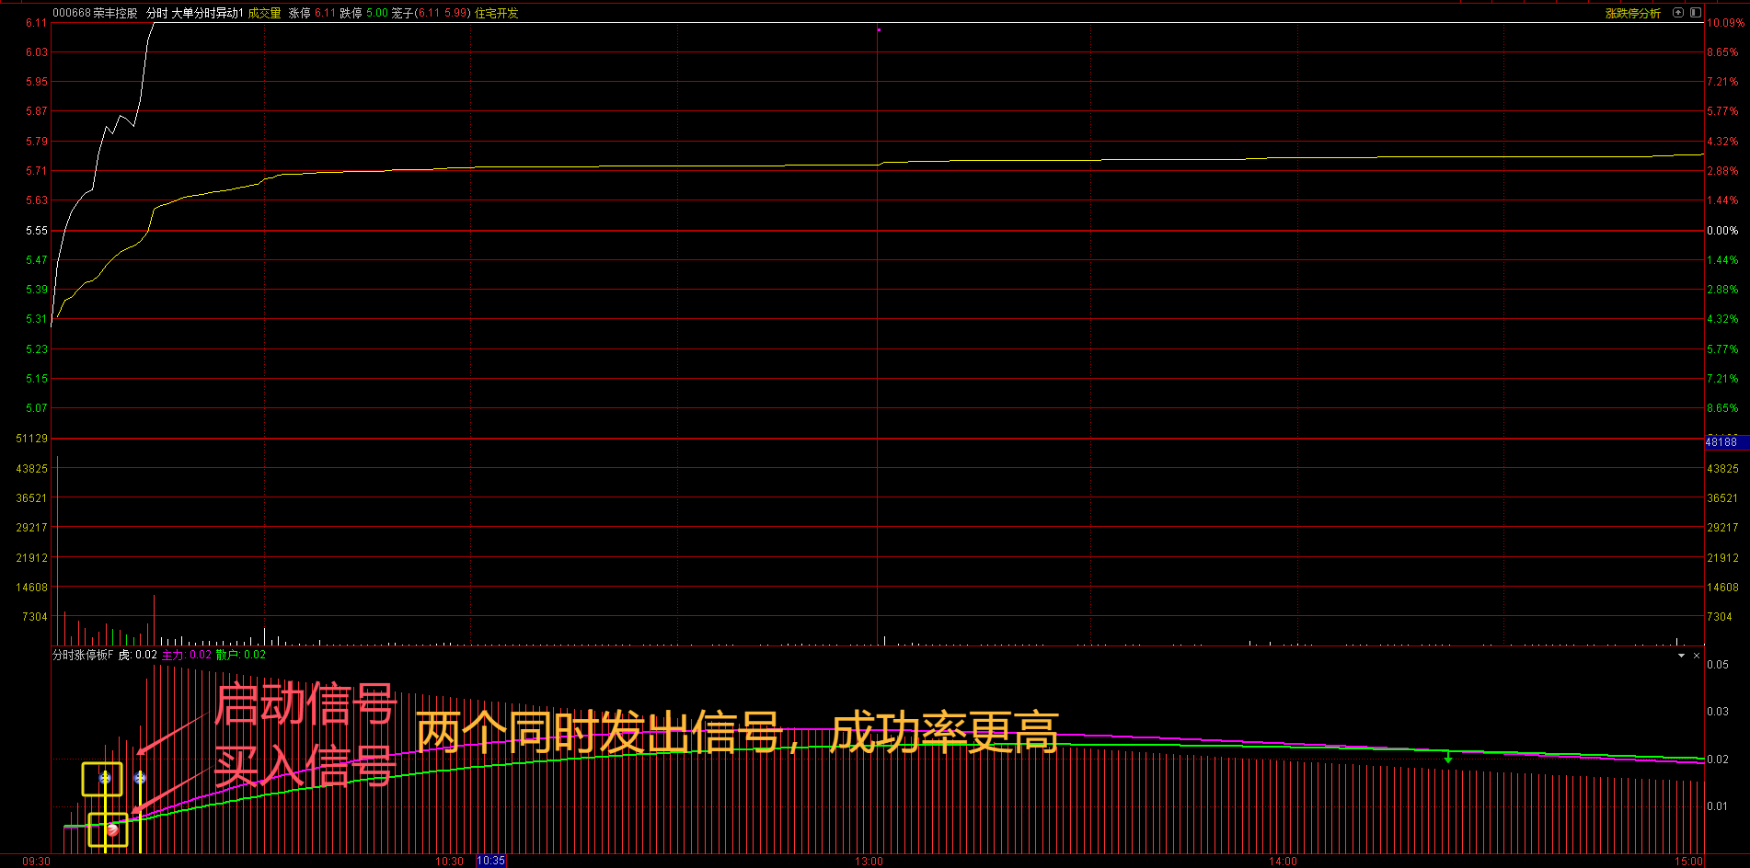
Task: Click the 09:30 time axis label
Action: click(36, 862)
